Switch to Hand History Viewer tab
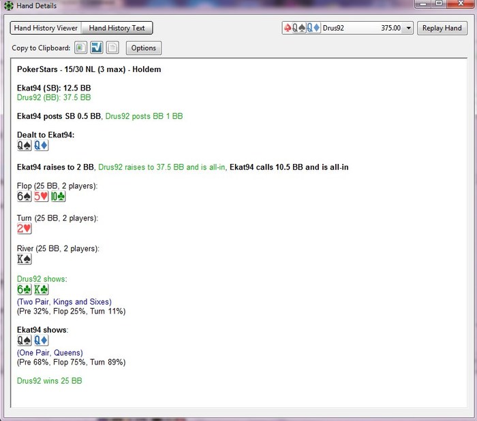Screen dimensions: 477x421 point(46,29)
